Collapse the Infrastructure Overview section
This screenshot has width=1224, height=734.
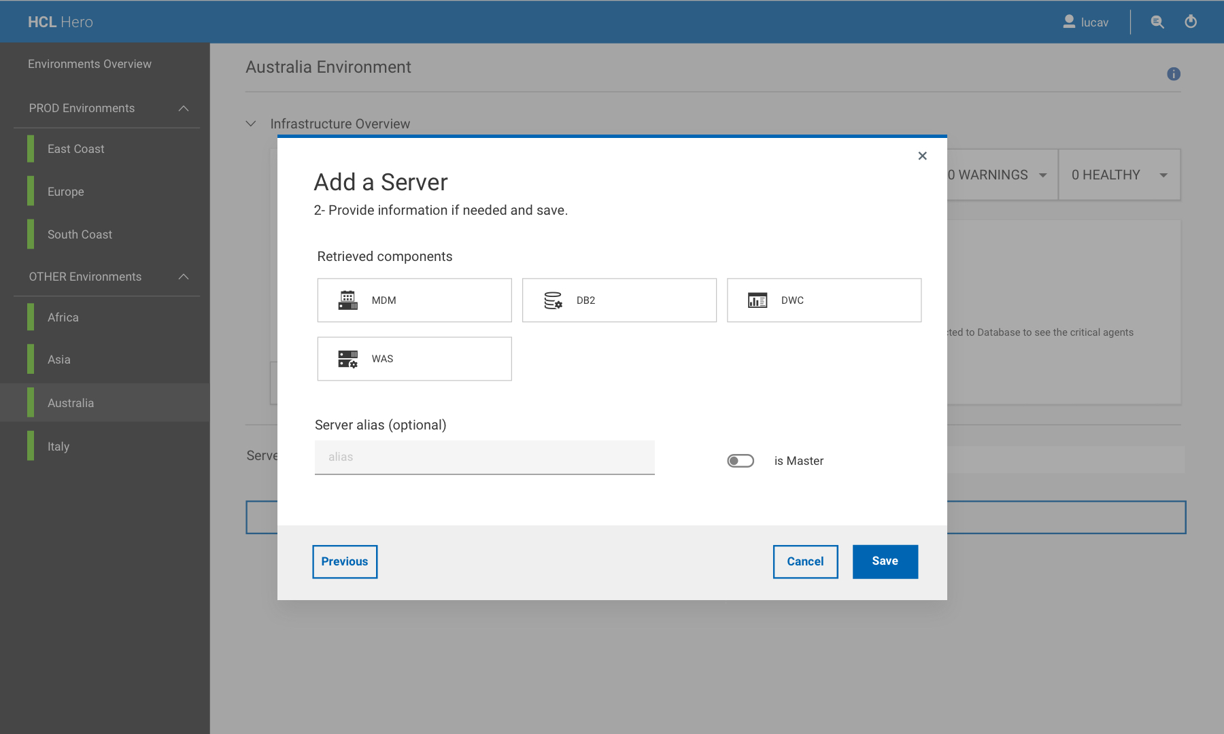pyautogui.click(x=251, y=124)
